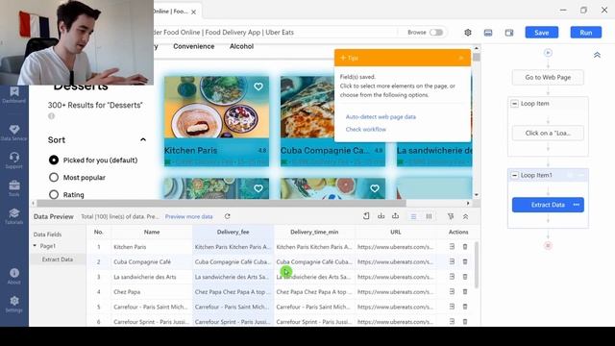615x346 pixels.
Task: Delete row 5 Carrefour Paris Saint Mich with trash
Action: click(x=465, y=307)
